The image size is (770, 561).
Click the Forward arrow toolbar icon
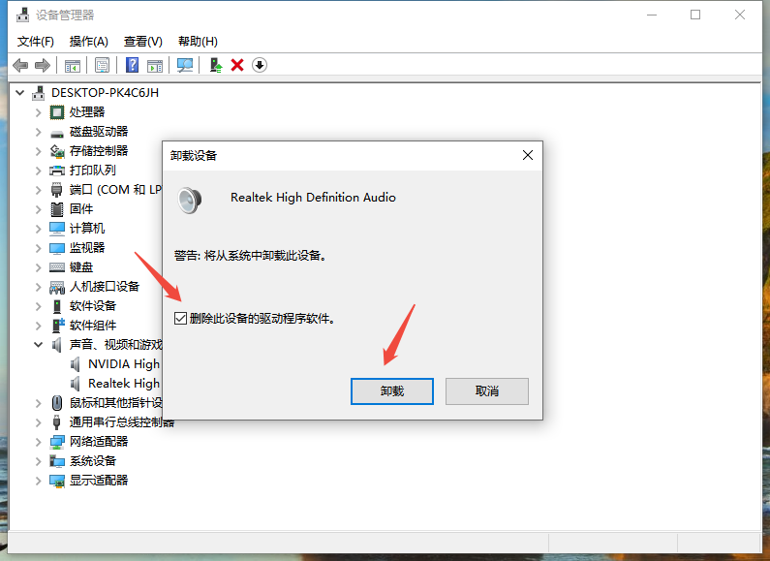click(x=43, y=65)
